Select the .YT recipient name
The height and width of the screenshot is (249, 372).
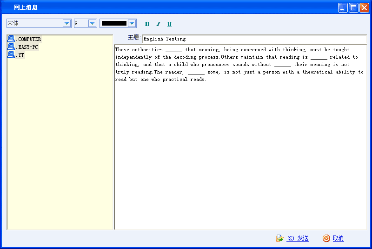[x=21, y=55]
